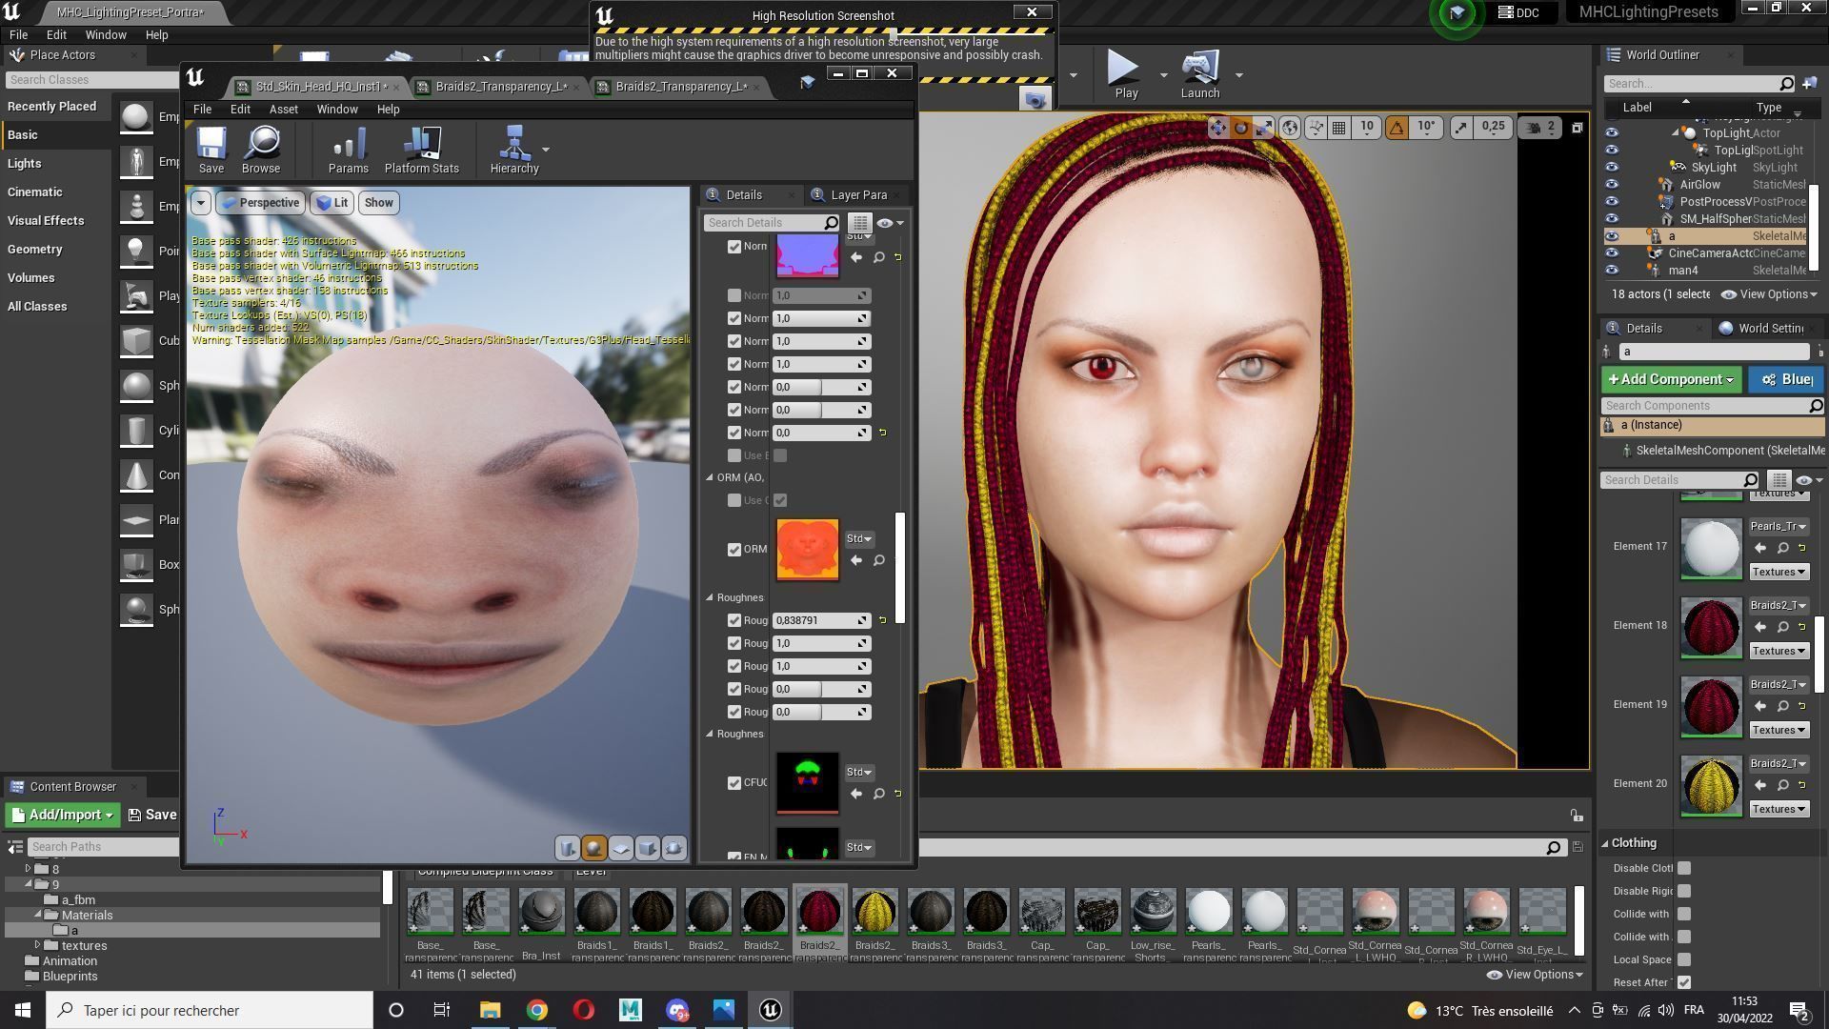Click the Add/Import button
1829x1029 pixels.
click(62, 815)
